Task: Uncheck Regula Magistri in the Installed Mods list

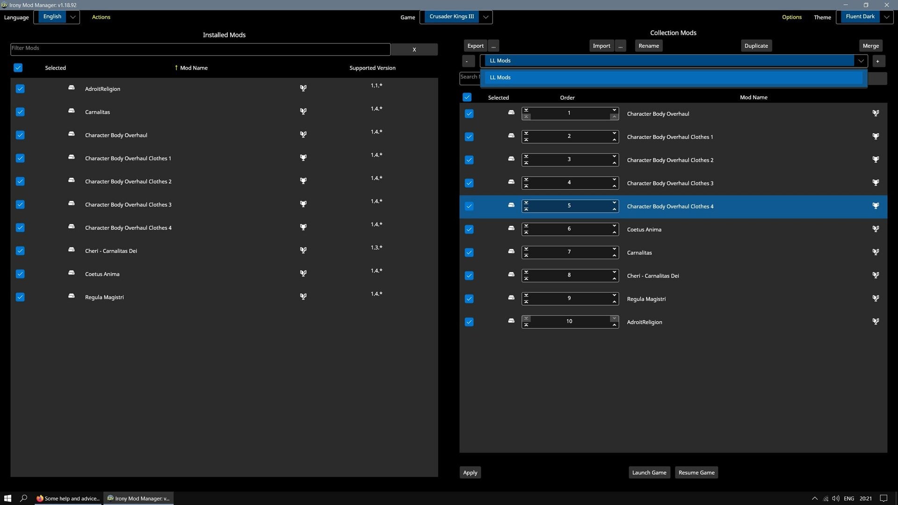Action: pos(20,297)
